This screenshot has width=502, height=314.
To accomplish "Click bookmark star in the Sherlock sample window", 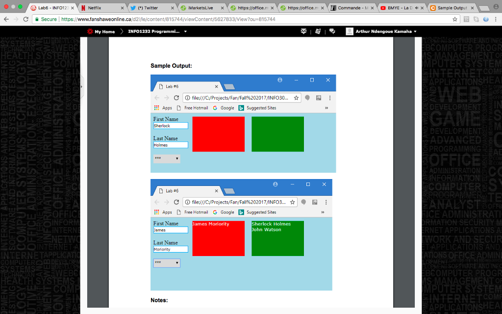I will 296,98.
